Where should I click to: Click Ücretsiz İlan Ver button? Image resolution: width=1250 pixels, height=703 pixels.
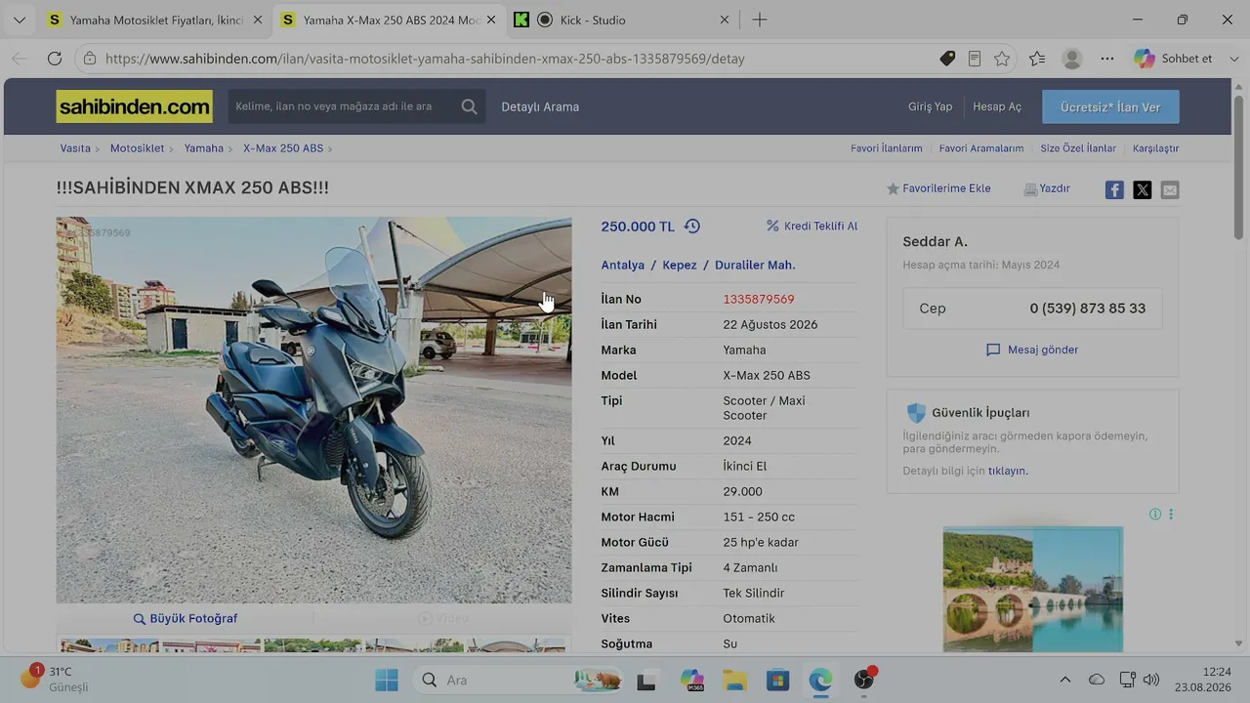pyautogui.click(x=1110, y=106)
